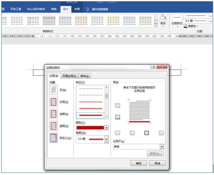Select the Custom (自定义) border setting icon
This screenshot has height=175, width=214.
click(53, 138)
